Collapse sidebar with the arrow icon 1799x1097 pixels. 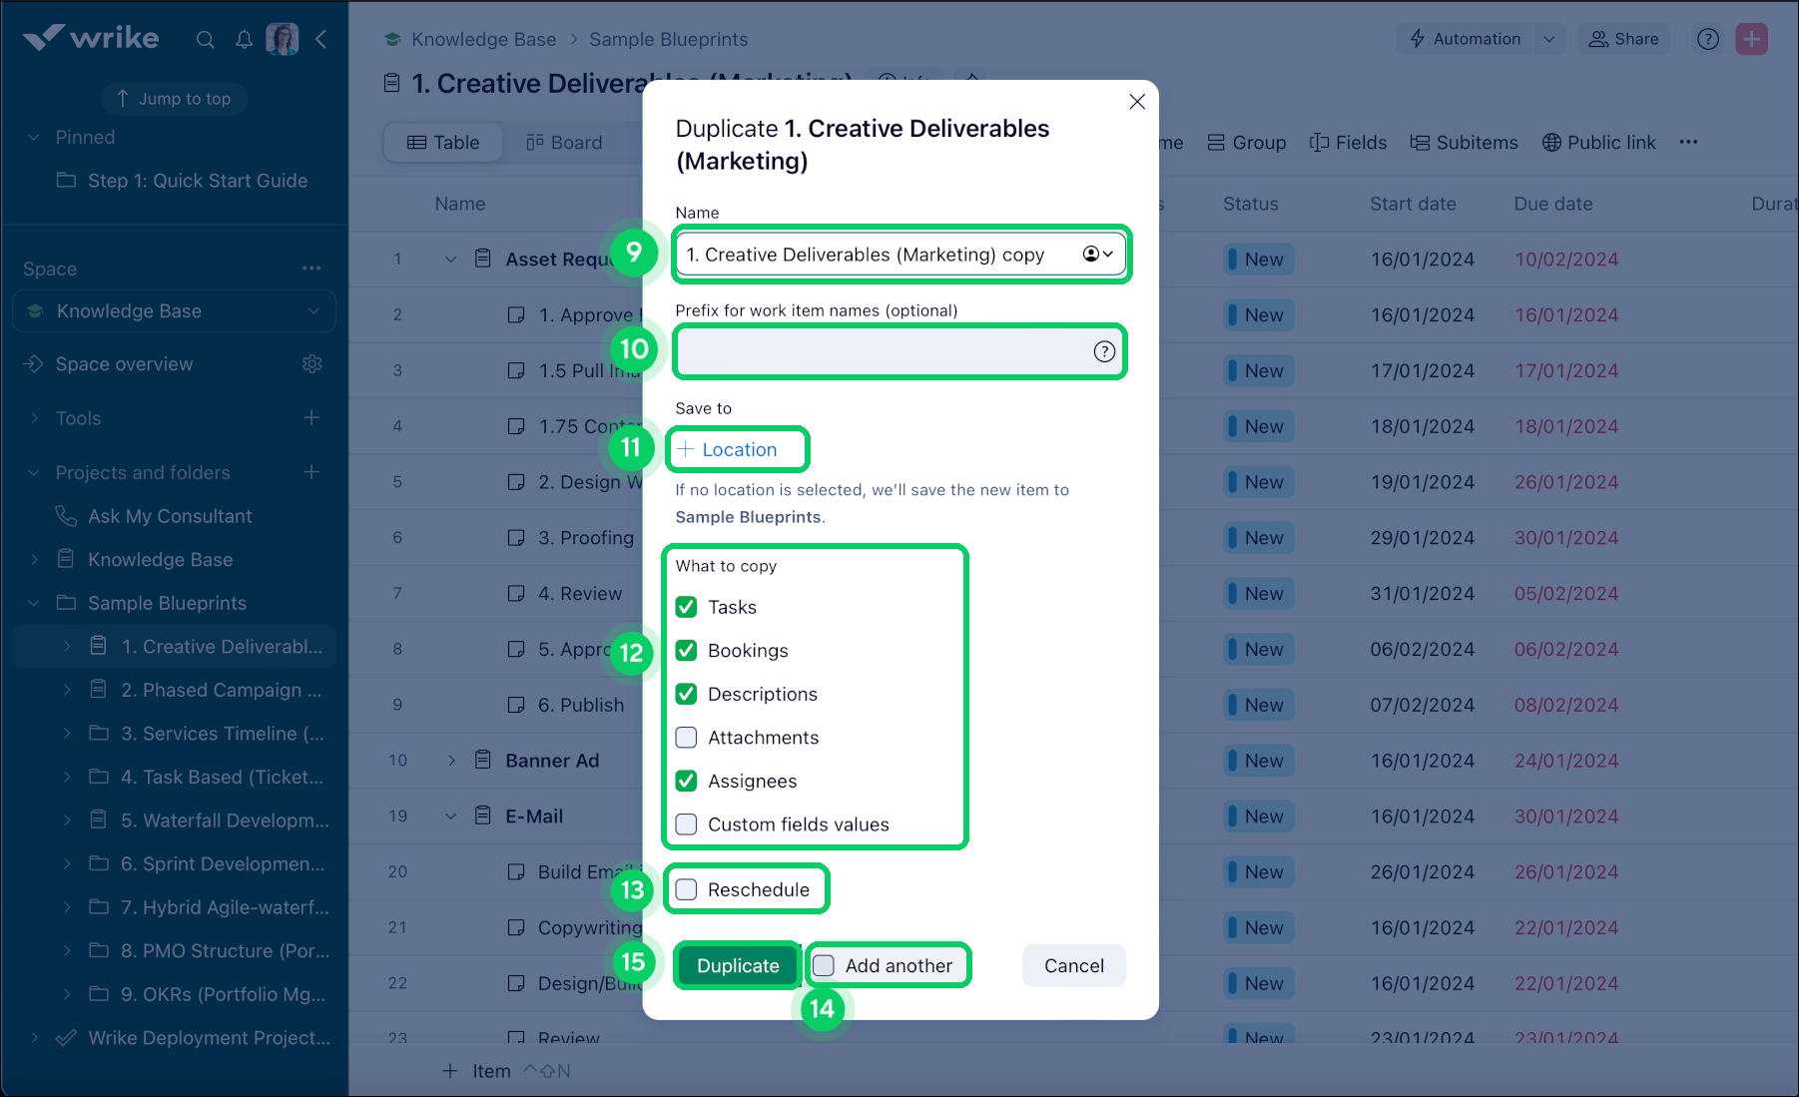[320, 40]
